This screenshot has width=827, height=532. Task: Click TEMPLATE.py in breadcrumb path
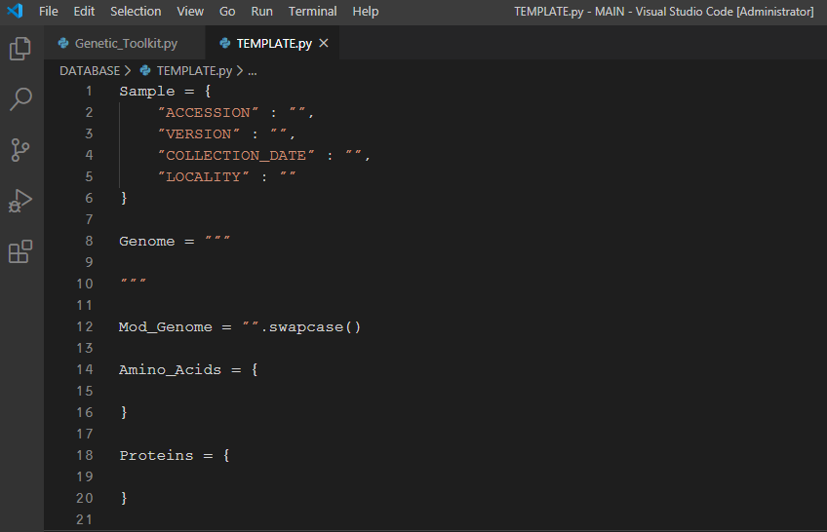coord(194,70)
